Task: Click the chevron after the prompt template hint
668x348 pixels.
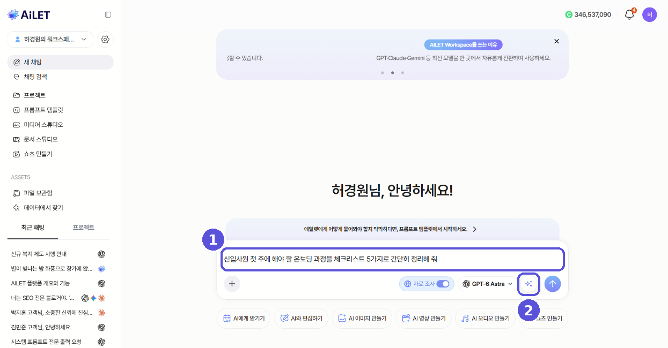Action: 474,229
